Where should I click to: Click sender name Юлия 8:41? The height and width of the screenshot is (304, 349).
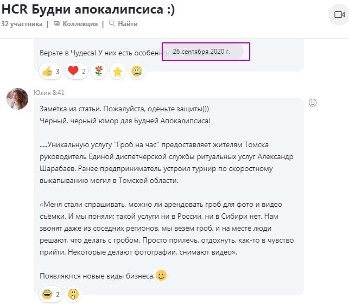(49, 92)
